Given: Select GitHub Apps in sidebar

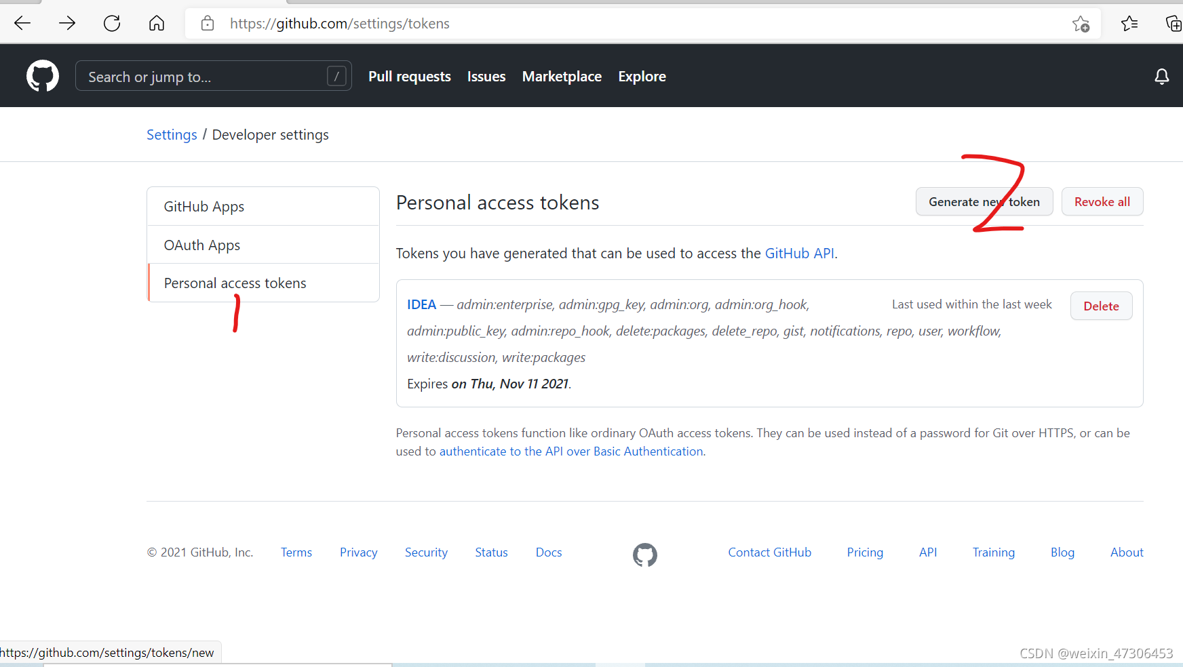Looking at the screenshot, I should coord(263,207).
